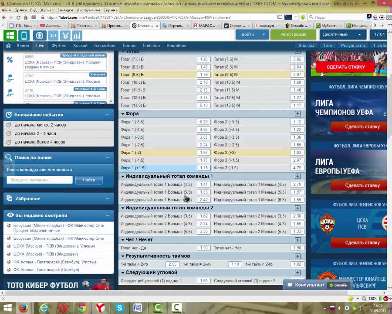Image resolution: width=392 pixels, height=314 pixels.
Task: Click the red СДЕЛАТЬ СТАВКУ banner button
Action: click(x=345, y=67)
